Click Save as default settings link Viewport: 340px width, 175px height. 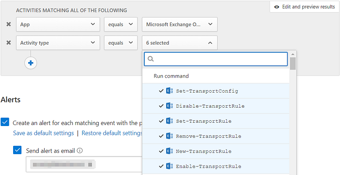(x=43, y=133)
